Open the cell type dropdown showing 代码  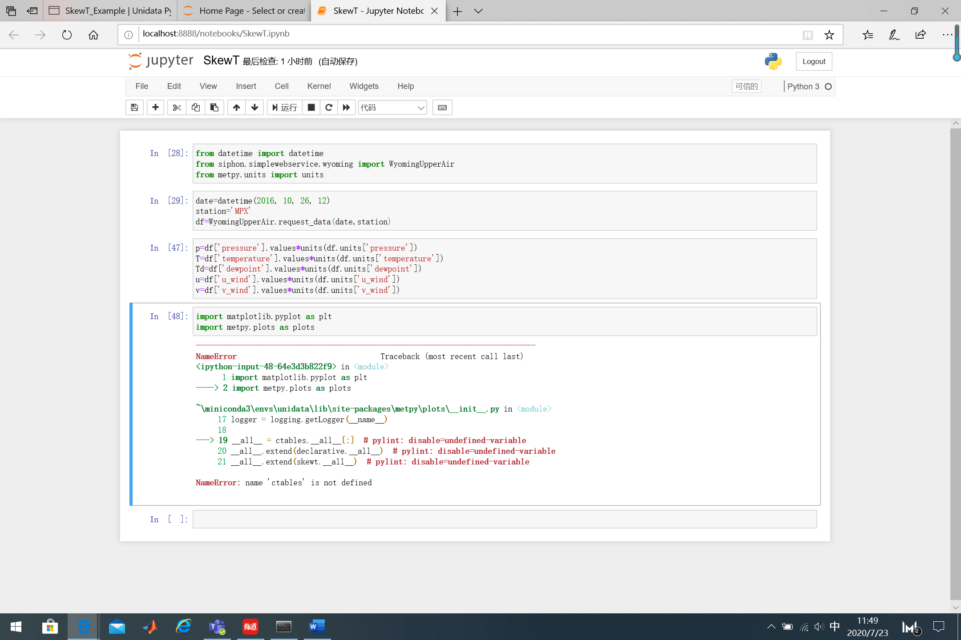point(392,107)
